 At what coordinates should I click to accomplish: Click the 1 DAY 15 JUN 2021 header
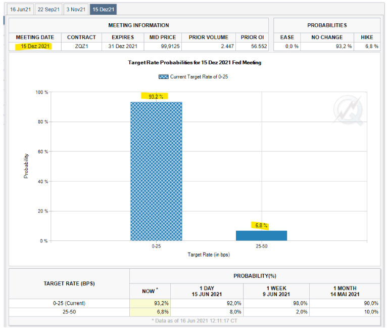[207, 291]
